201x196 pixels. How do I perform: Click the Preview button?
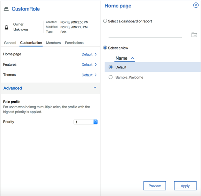tap(155, 186)
